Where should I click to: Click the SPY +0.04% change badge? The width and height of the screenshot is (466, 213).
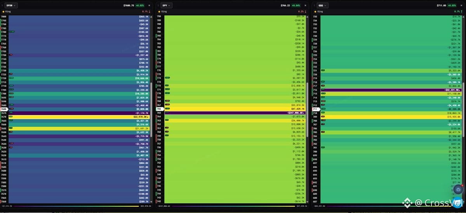tap(296, 5)
